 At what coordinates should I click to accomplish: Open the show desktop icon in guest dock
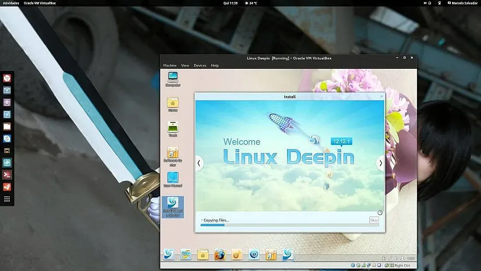[186, 255]
